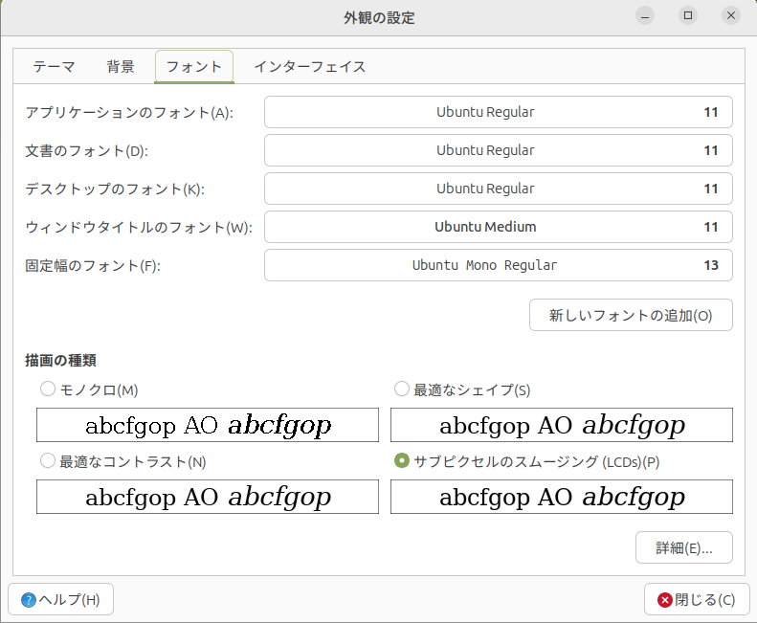757x623 pixels.
Task: Close the window via titlebar X
Action: (731, 16)
